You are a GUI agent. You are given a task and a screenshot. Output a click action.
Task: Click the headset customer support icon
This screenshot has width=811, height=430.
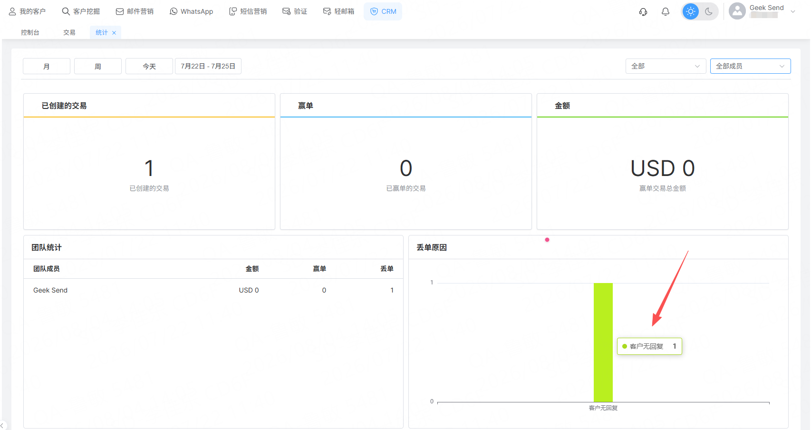643,11
